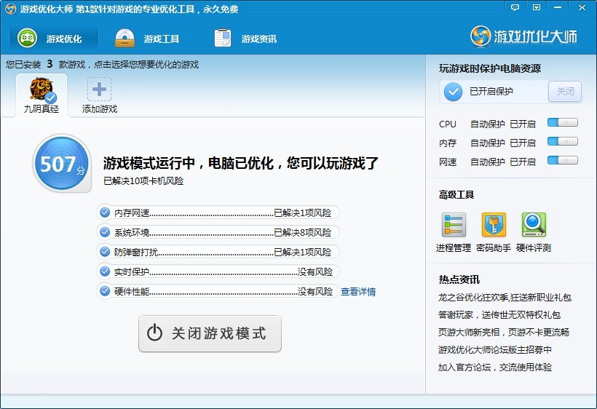Click the feedback chat bubble icon in title bar
The height and width of the screenshot is (409, 597).
(x=515, y=7)
